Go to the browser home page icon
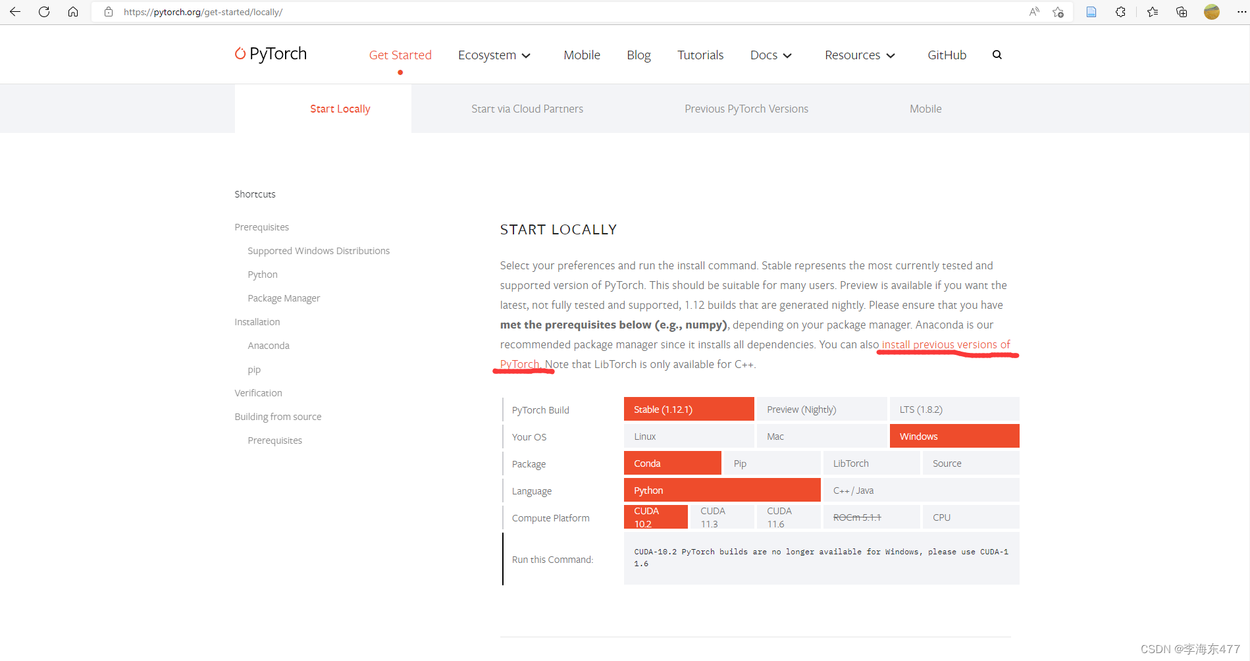The height and width of the screenshot is (661, 1250). 73,12
